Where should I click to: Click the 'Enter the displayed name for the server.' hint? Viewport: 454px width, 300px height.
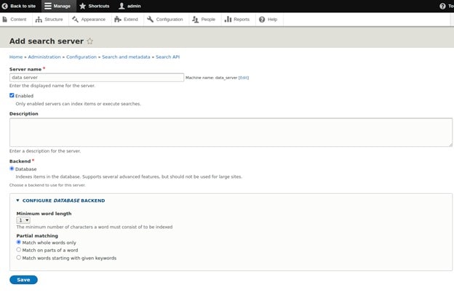[52, 86]
